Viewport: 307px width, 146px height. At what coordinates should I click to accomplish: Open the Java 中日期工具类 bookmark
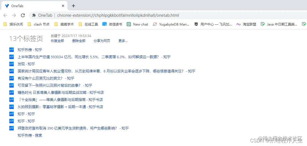[279, 24]
